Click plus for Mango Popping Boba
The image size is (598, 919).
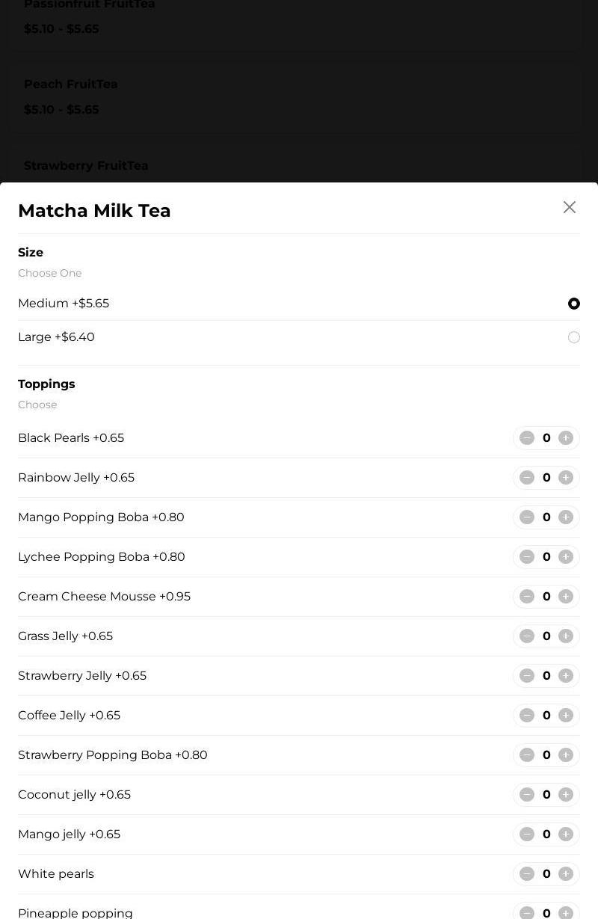click(566, 517)
